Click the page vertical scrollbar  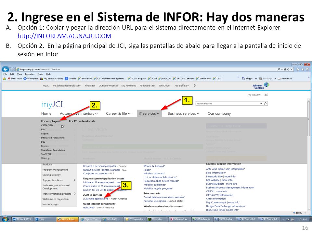(309, 154)
